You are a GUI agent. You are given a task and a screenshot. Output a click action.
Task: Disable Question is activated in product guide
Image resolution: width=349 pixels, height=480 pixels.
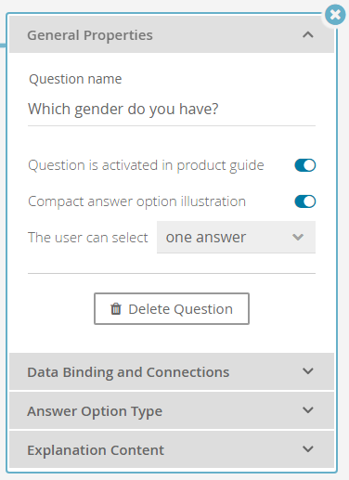305,165
